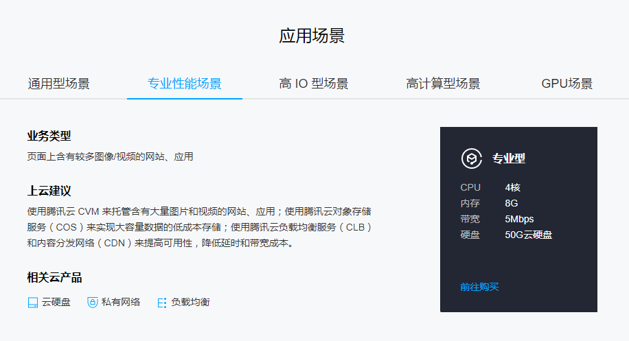The height and width of the screenshot is (341, 629).
Task: Open the GPU场景 tab
Action: point(567,83)
